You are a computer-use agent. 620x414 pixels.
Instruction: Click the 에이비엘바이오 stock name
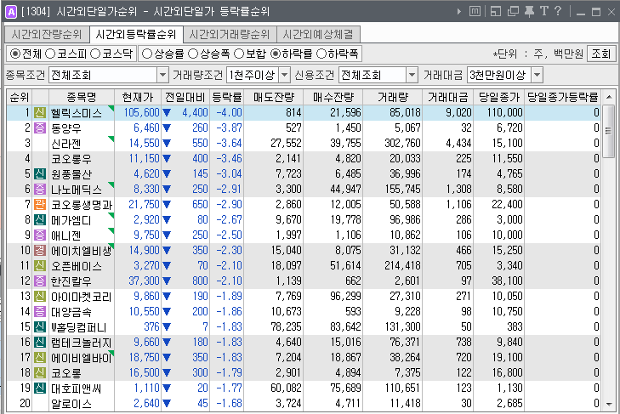82,358
